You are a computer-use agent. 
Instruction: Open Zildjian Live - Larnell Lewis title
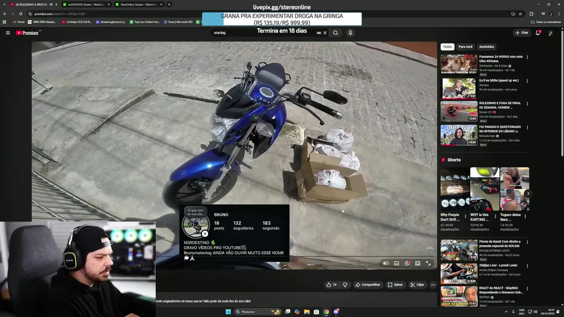(498, 265)
